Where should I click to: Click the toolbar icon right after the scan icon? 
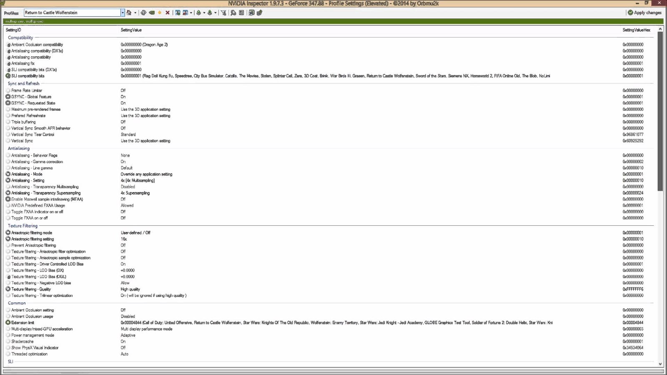(x=241, y=12)
